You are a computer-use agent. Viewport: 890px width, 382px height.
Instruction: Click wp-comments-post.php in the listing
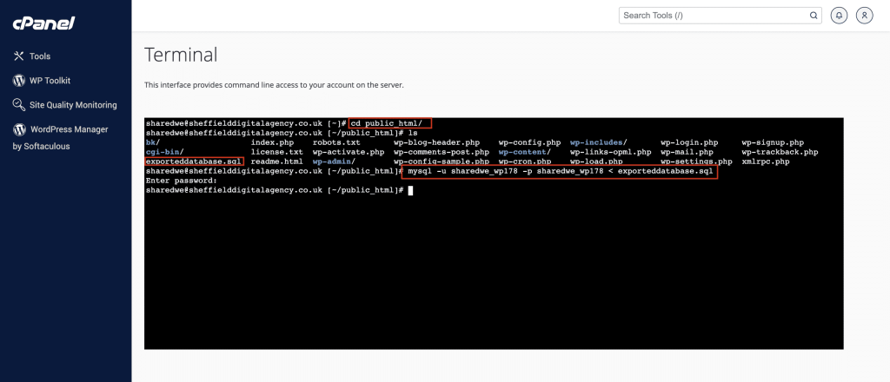pyautogui.click(x=441, y=152)
